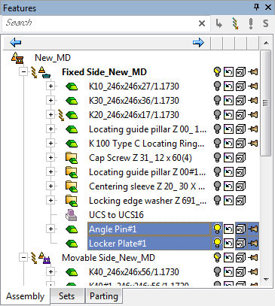Viewport: 275px width, 306px height.
Task: Close the Features panel
Action: click(x=268, y=8)
